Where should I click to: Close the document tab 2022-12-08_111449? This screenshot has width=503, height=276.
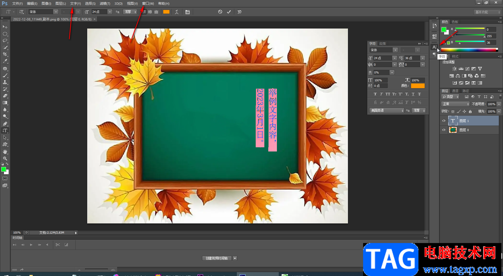click(95, 19)
